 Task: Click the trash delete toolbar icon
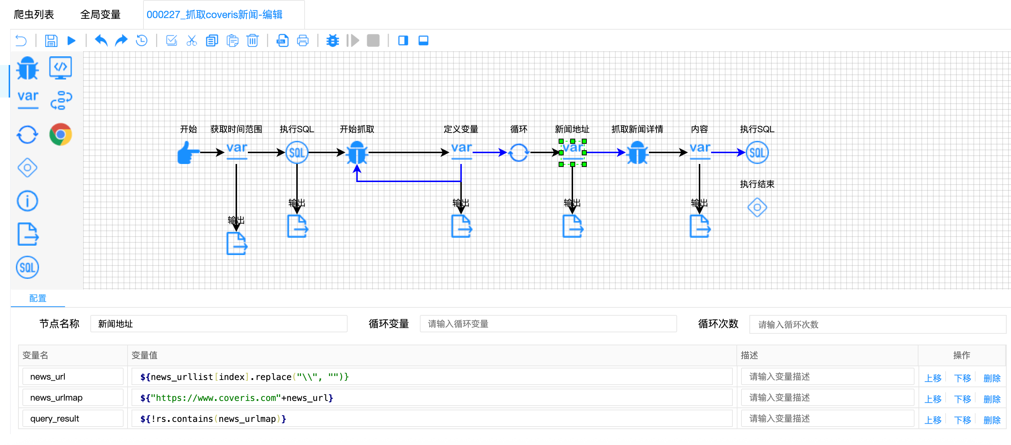point(252,41)
